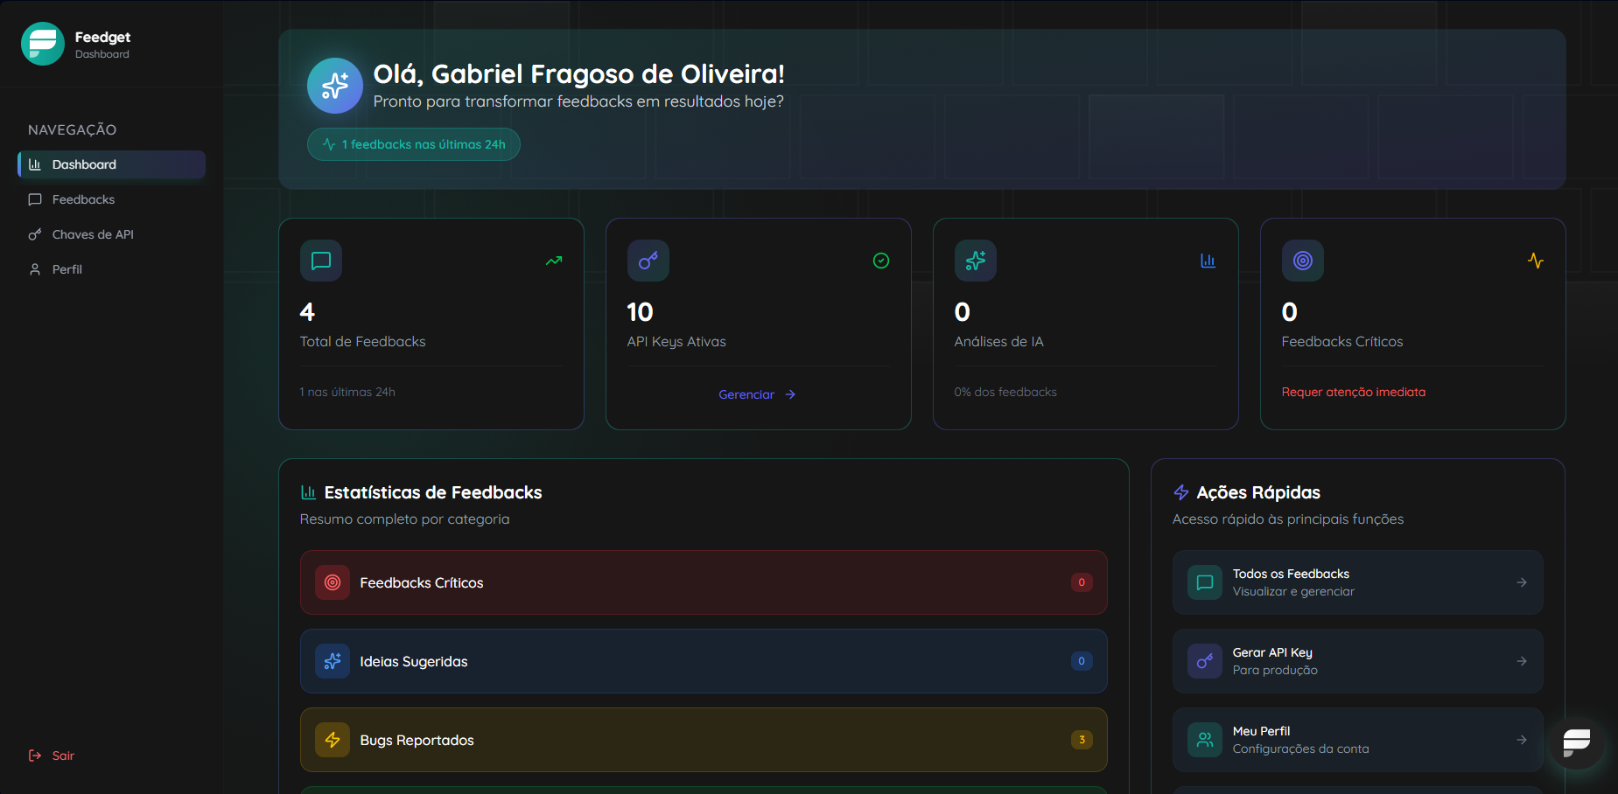1618x794 pixels.
Task: Click the 0% dos feedbacks text
Action: click(1005, 392)
